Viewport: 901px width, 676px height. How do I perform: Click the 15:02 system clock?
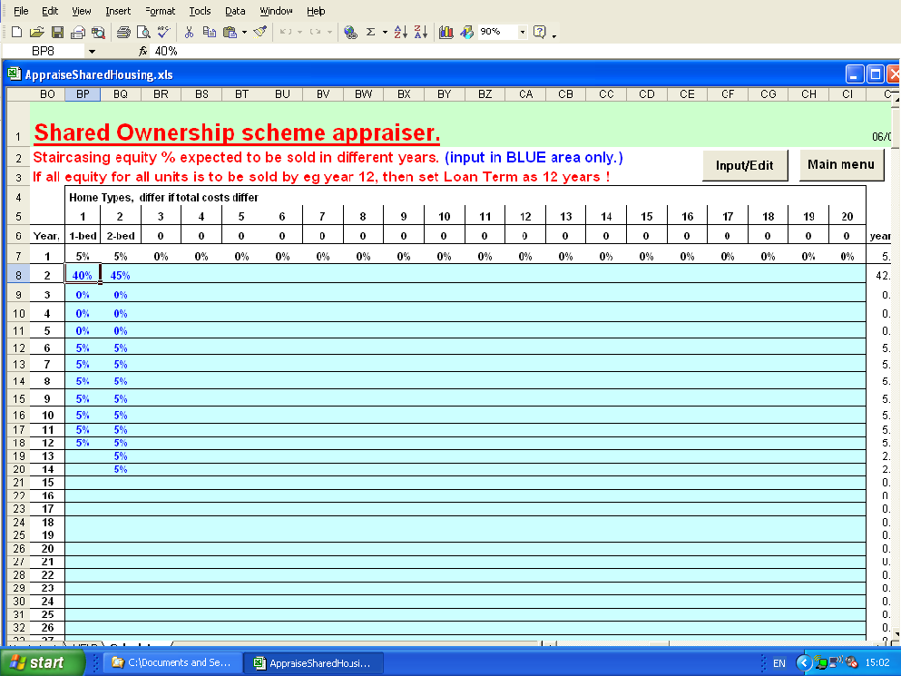pyautogui.click(x=877, y=662)
